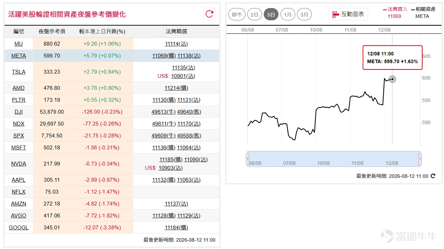Viewport: 444px width, 249px height.
Task: Refresh chart next to last update time
Action: click(x=433, y=176)
